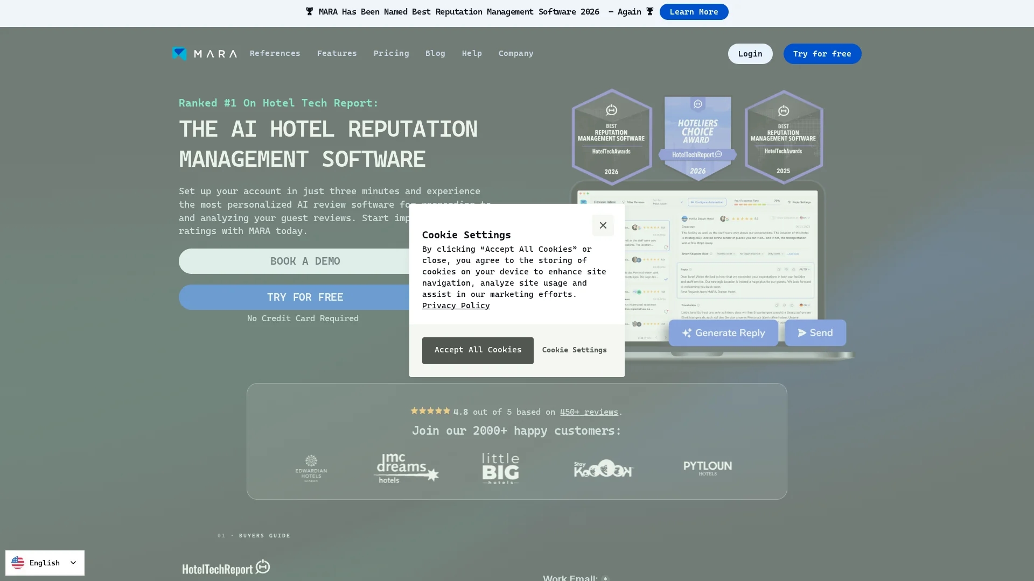Click the 'No Credit Card Required' text
The width and height of the screenshot is (1034, 581).
coord(303,318)
